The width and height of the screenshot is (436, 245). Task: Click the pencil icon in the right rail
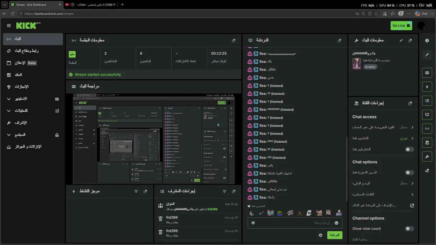[427, 54]
